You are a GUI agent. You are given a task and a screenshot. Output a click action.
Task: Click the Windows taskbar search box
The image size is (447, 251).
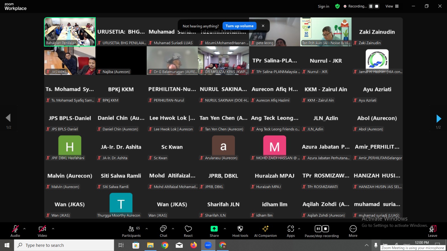[64, 245]
